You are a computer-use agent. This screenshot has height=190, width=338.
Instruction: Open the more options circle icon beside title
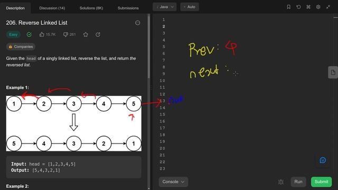pyautogui.click(x=137, y=23)
